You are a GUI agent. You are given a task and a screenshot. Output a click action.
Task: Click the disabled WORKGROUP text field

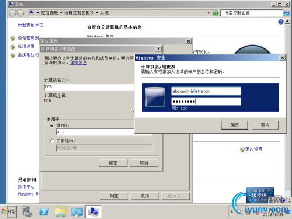104,148
